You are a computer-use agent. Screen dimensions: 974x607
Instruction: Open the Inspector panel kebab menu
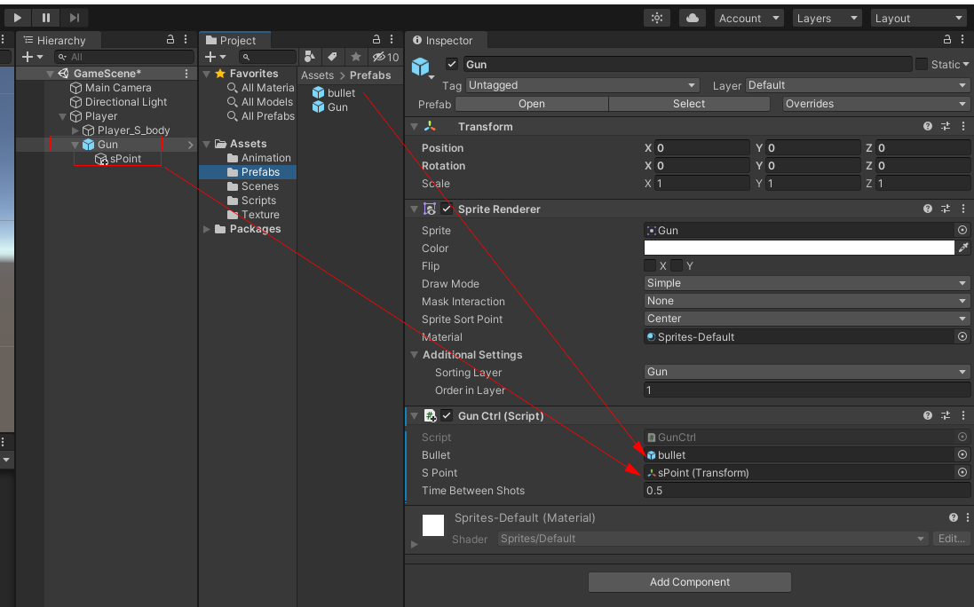(962, 39)
